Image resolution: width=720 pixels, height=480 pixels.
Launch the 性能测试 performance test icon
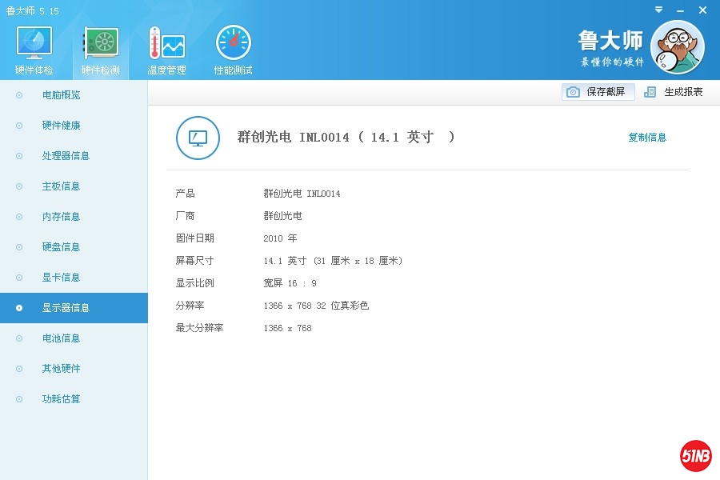coord(233,44)
